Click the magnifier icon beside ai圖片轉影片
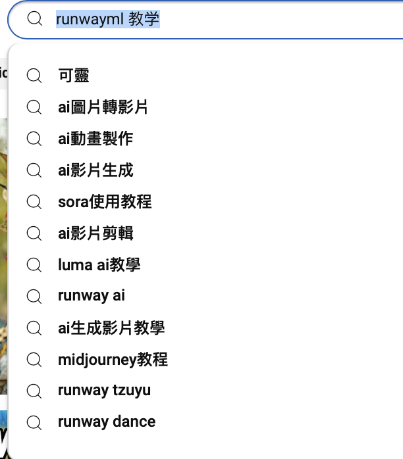Image resolution: width=403 pixels, height=459 pixels. coord(34,107)
